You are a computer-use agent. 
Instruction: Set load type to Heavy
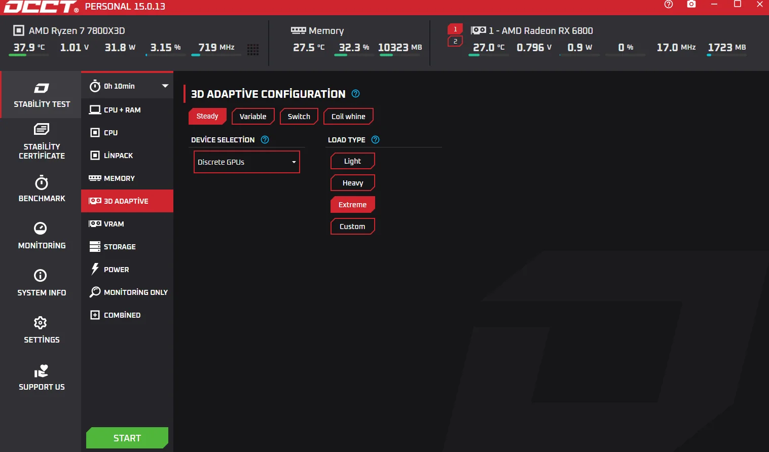pos(353,183)
